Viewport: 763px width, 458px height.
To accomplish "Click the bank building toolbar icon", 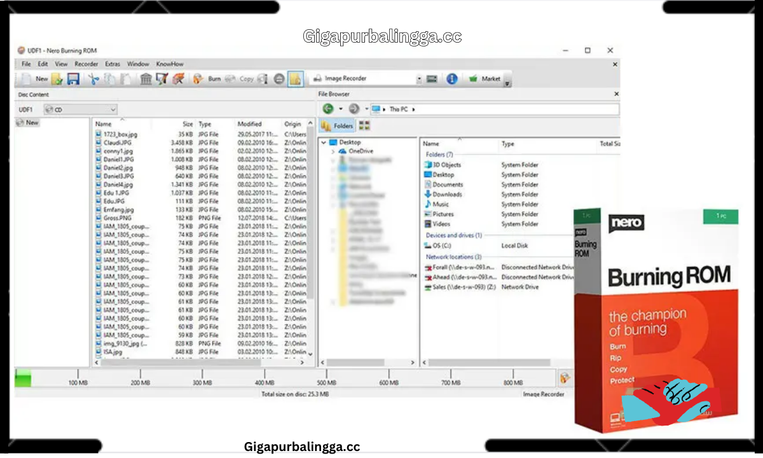I will coord(146,79).
